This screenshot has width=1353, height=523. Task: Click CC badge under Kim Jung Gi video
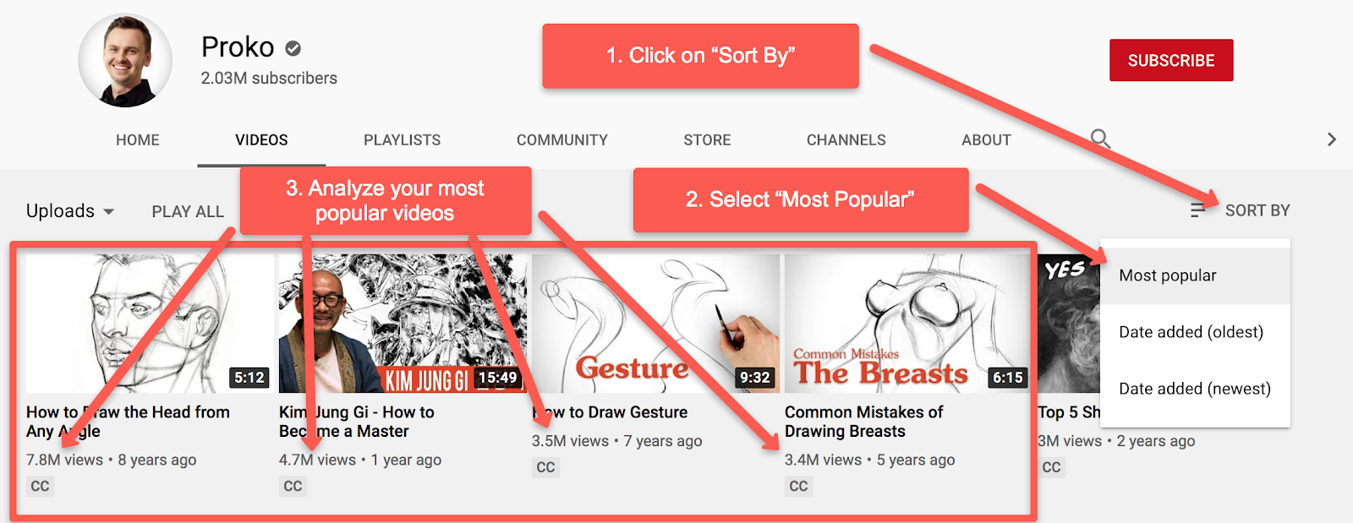point(293,486)
